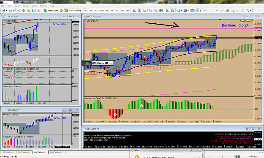Open the Strategy Tester icon
Viewport: 264px width, 158px height.
(x=39, y=11)
